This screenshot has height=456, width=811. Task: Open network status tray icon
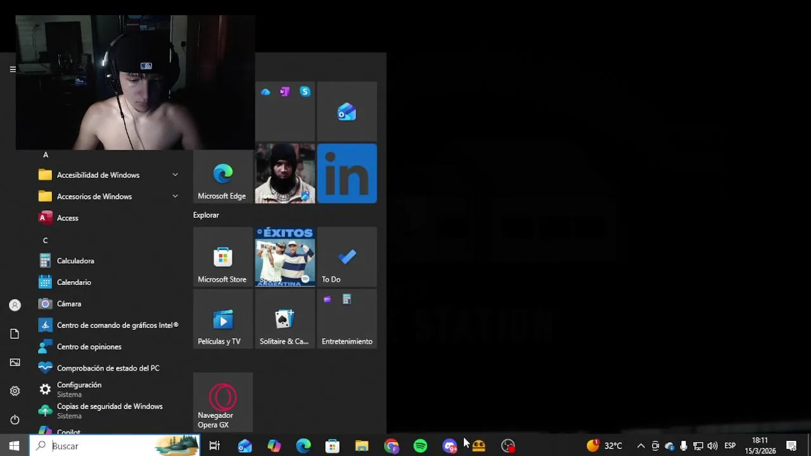coord(698,446)
